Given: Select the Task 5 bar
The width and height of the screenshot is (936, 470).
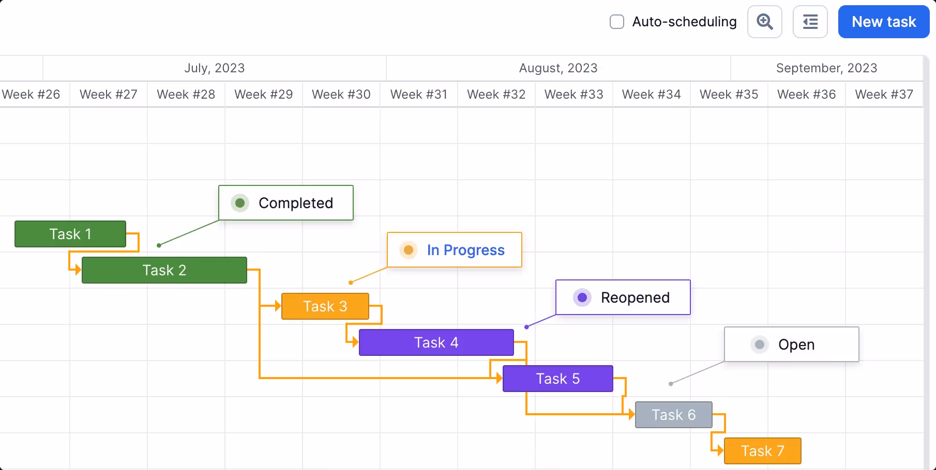Looking at the screenshot, I should coord(557,379).
